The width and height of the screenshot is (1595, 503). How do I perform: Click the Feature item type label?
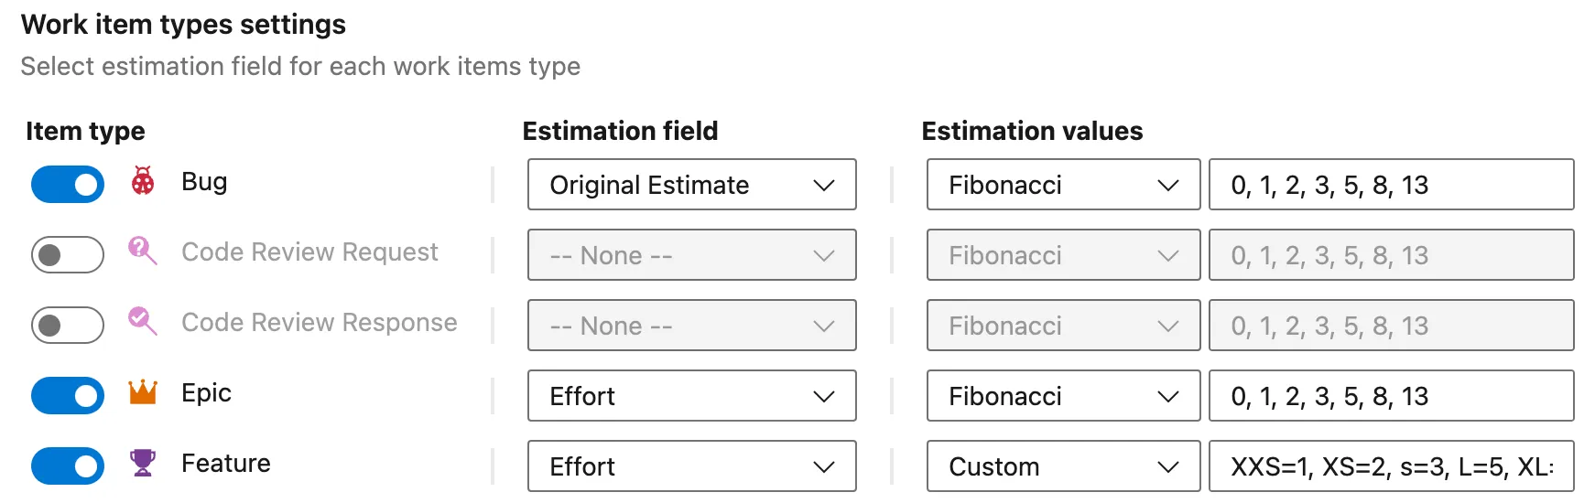pos(226,464)
